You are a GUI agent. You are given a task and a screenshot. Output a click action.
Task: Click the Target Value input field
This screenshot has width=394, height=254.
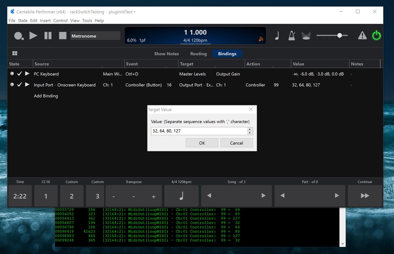pos(199,131)
